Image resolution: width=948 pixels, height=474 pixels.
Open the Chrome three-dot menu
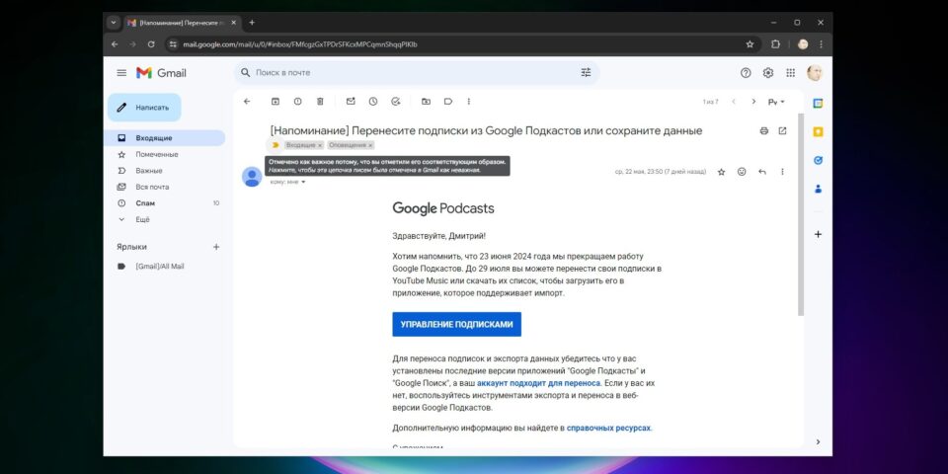pos(821,44)
